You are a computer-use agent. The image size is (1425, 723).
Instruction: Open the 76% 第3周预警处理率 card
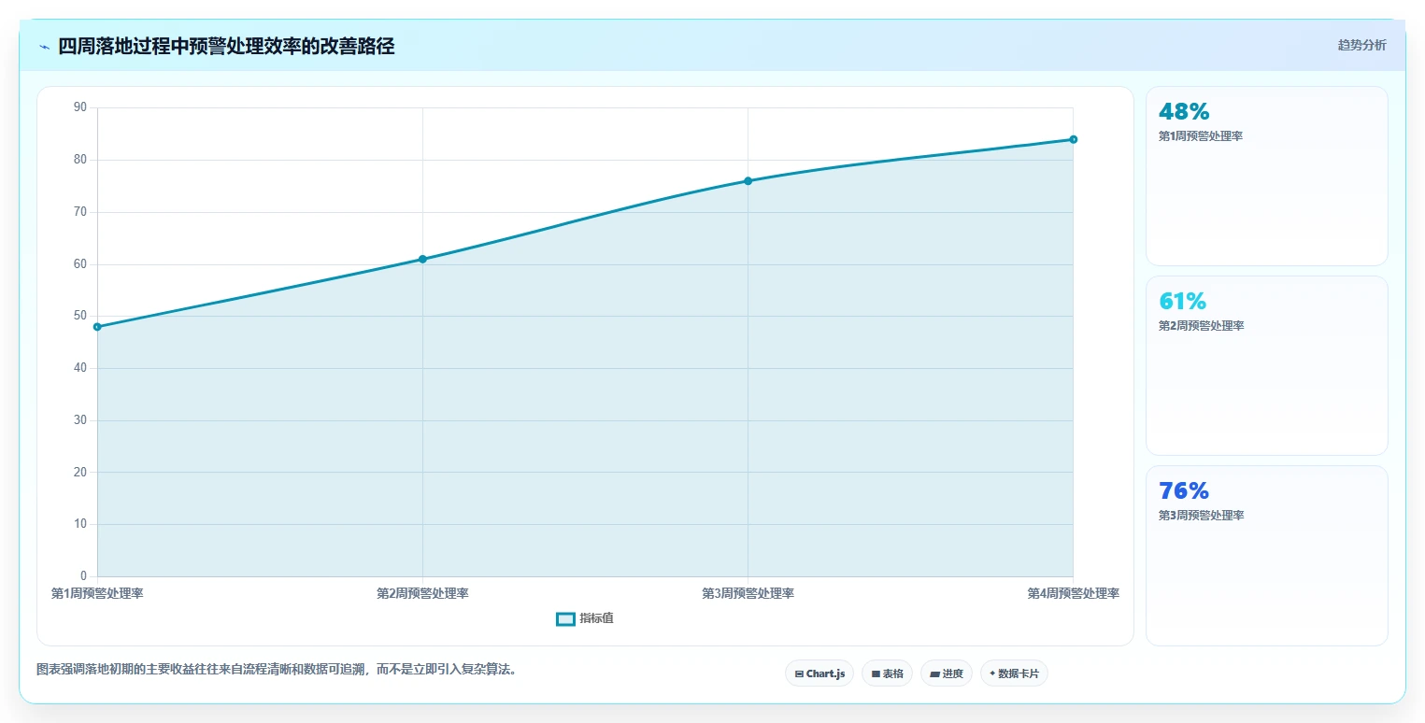pos(1266,555)
